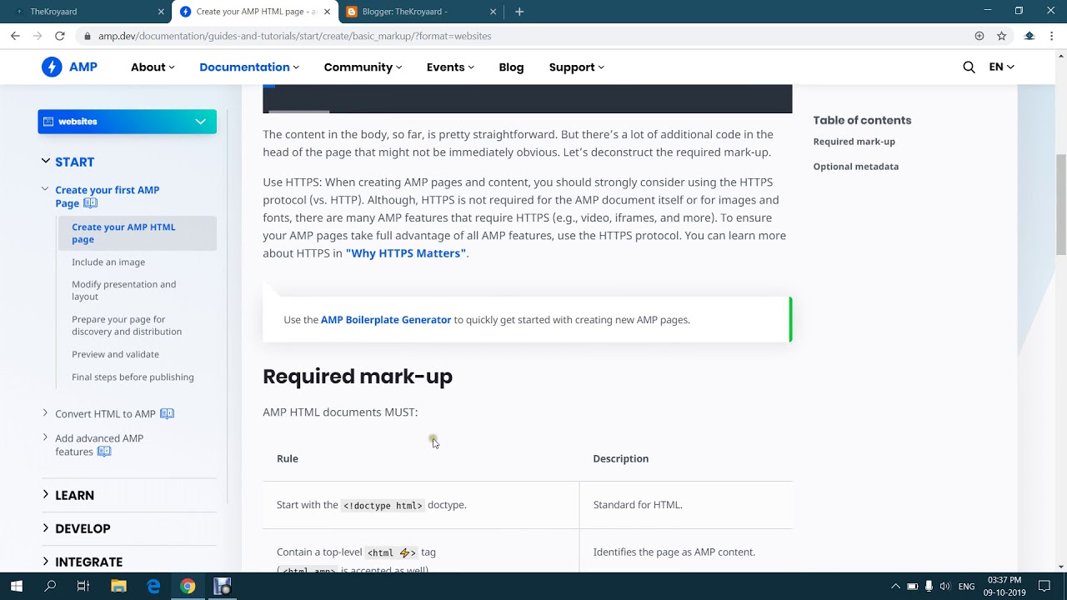This screenshot has width=1067, height=600.
Task: Switch to the Blogger: TheKroyaard tab
Action: 420,12
